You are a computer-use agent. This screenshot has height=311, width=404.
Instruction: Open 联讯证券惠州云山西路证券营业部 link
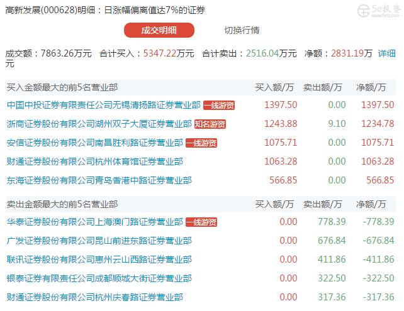pyautogui.click(x=99, y=259)
